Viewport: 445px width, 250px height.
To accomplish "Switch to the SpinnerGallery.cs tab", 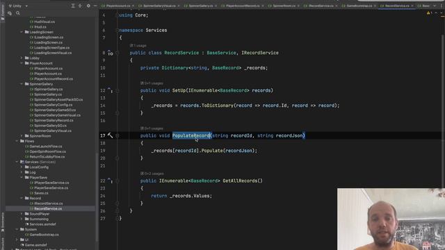I will coord(200,6).
